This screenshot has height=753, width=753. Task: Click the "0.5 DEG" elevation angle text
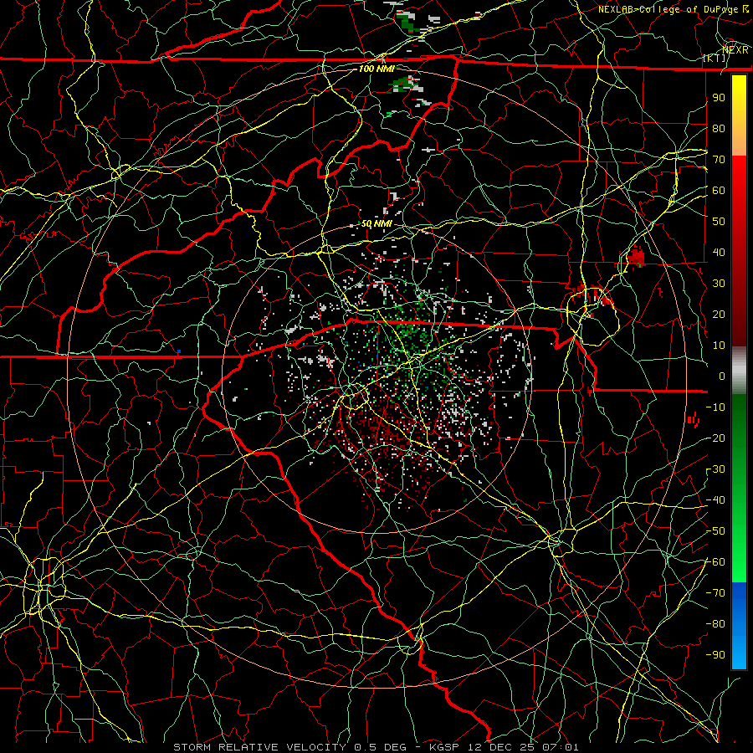[x=380, y=747]
